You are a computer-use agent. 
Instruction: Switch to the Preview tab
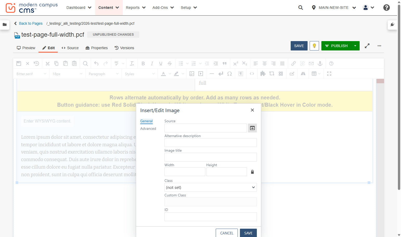click(26, 48)
